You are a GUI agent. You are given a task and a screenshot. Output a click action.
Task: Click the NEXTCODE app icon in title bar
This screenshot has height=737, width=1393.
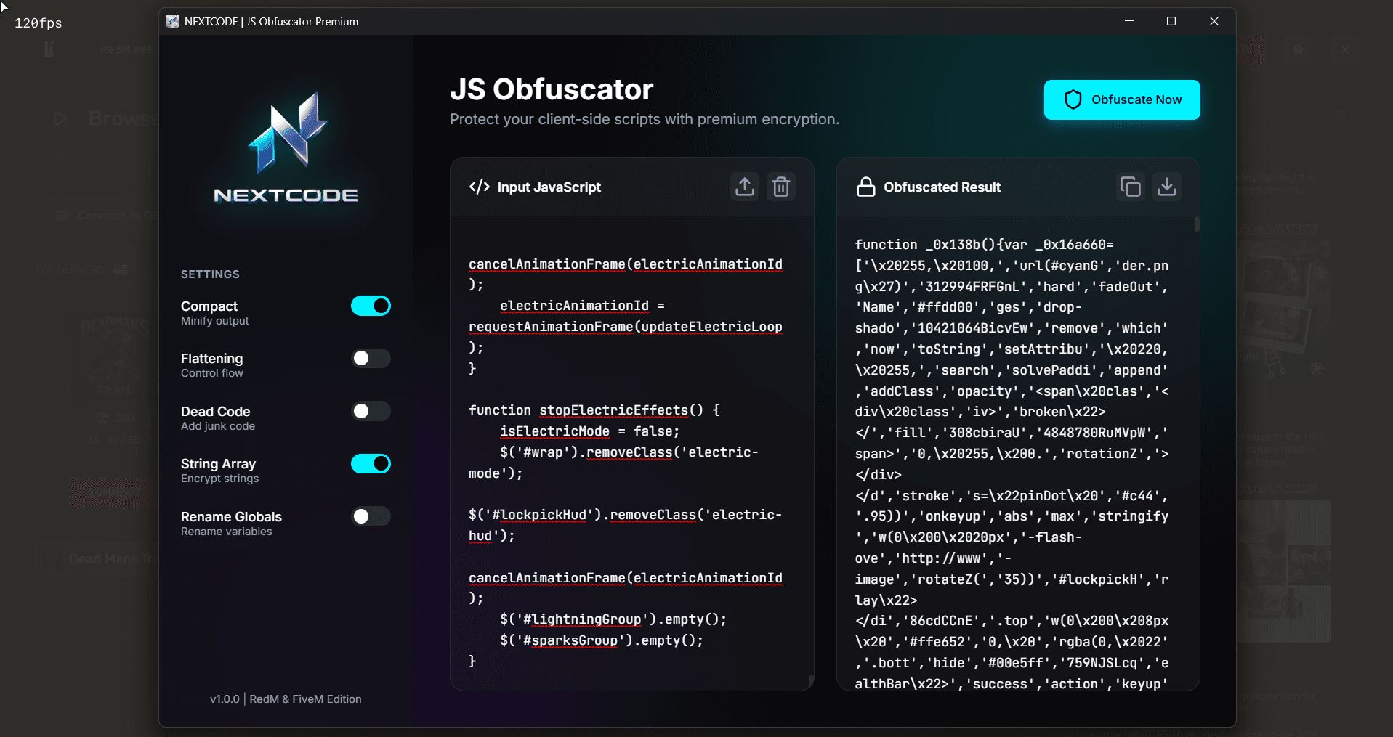173,21
